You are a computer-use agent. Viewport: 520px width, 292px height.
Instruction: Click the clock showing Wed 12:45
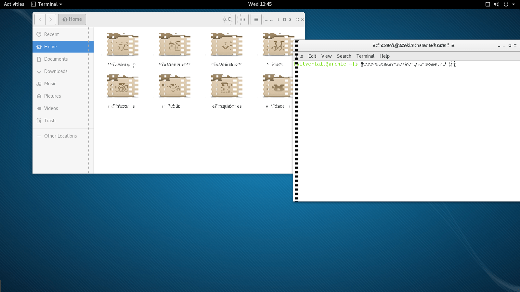(x=260, y=4)
